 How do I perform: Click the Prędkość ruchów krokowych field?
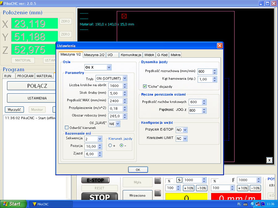pos(196,102)
